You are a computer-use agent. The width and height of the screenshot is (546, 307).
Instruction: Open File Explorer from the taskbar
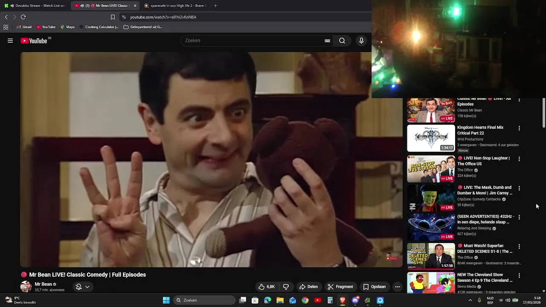click(280, 300)
